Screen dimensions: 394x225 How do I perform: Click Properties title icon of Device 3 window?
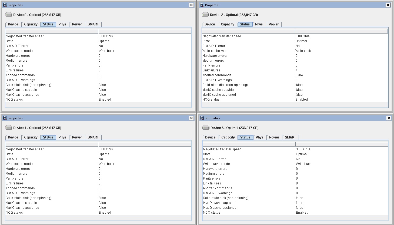pyautogui.click(x=202, y=118)
